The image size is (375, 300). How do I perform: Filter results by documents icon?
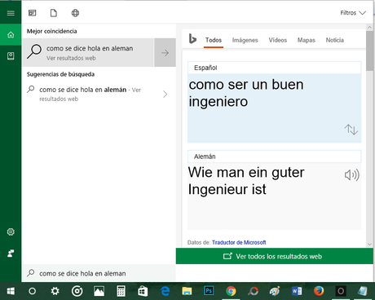coord(54,13)
